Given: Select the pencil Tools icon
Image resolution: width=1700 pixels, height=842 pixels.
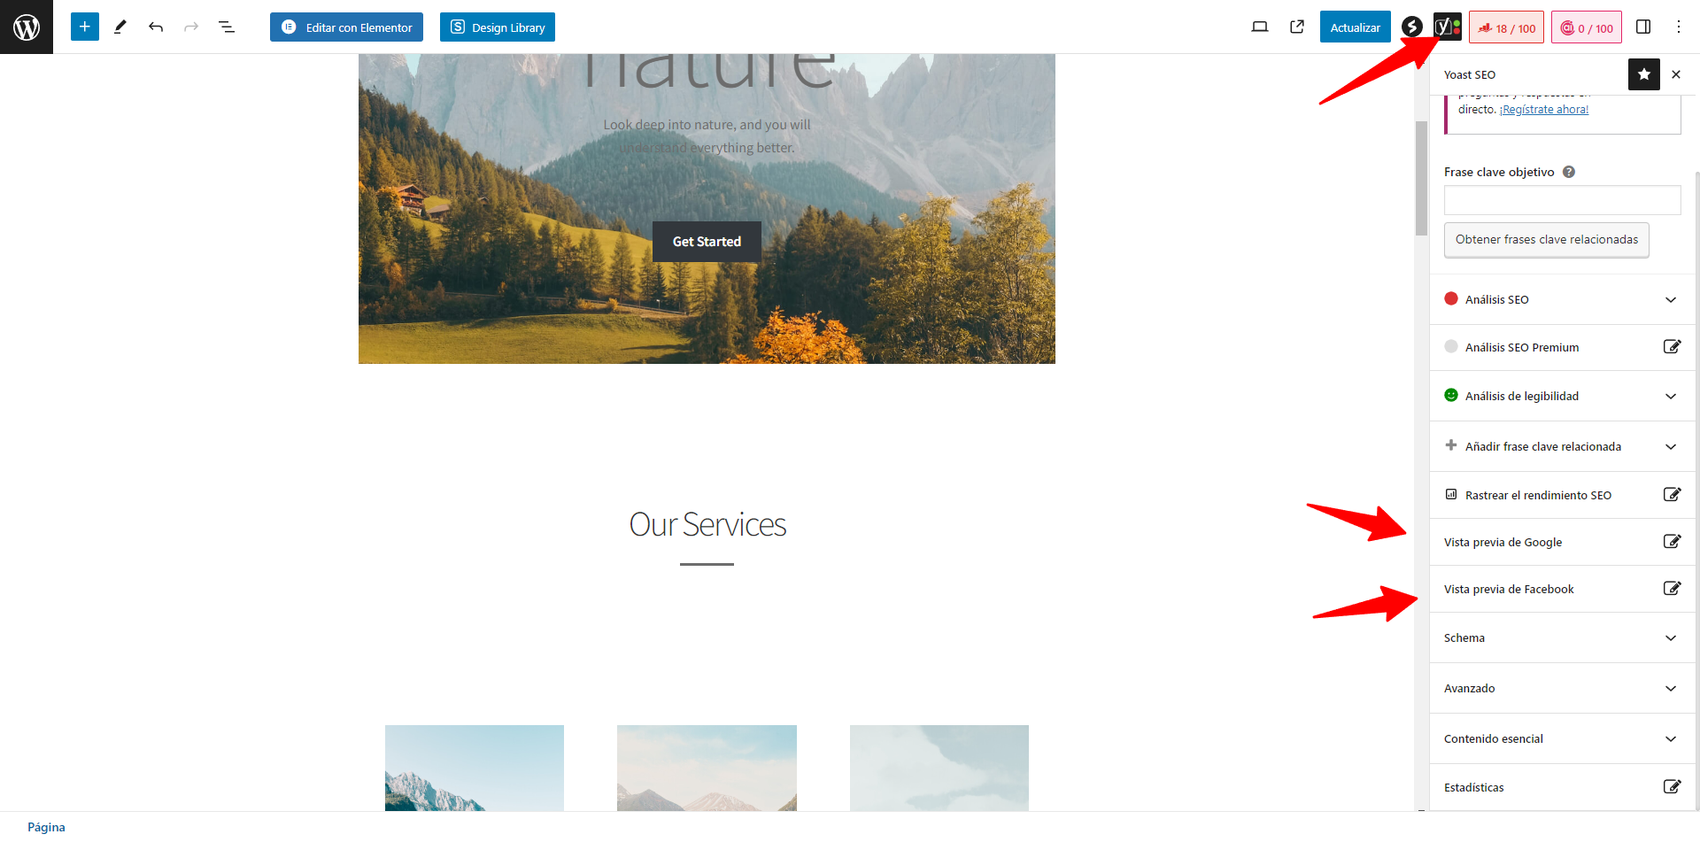Looking at the screenshot, I should coord(120,27).
